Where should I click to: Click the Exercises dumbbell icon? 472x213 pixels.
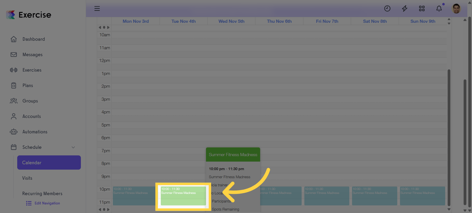tap(13, 70)
